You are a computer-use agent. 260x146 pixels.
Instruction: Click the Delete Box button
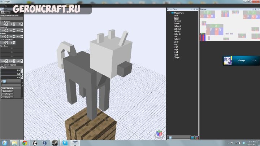(8, 91)
